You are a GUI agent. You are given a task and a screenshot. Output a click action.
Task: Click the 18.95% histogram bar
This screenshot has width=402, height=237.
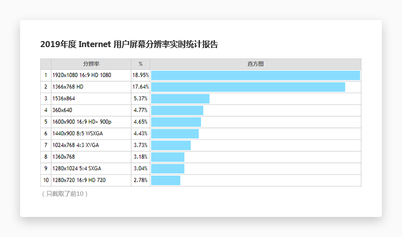click(x=255, y=75)
